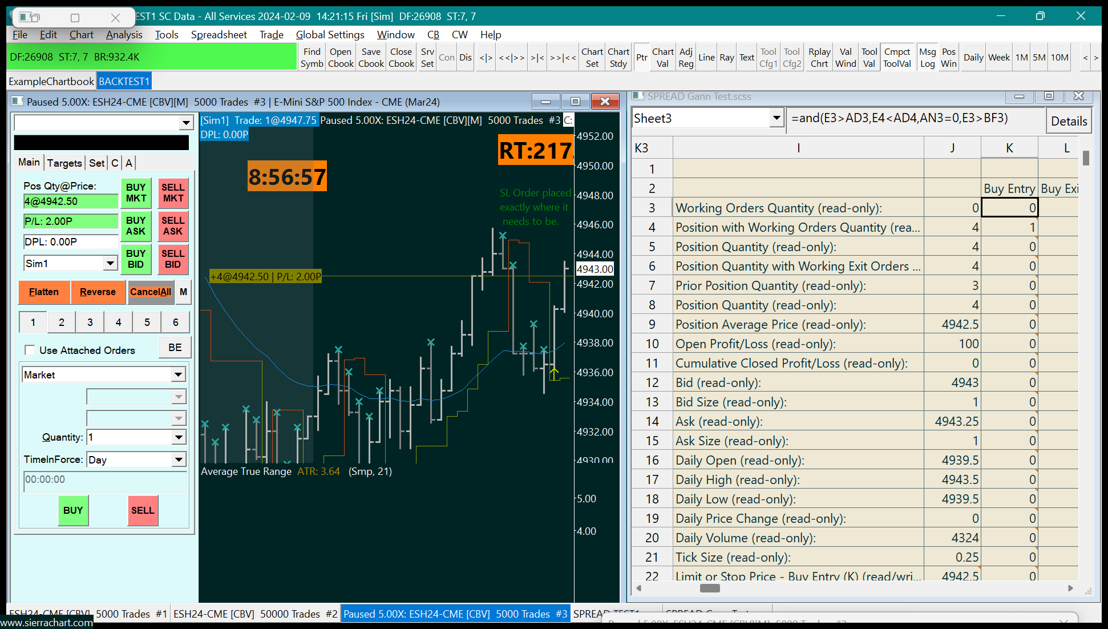1108x629 pixels.
Task: Expand the Market order type dropdown
Action: [x=178, y=375]
